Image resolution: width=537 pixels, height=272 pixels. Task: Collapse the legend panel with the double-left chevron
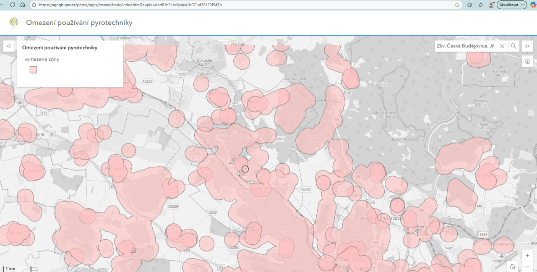[x=9, y=46]
